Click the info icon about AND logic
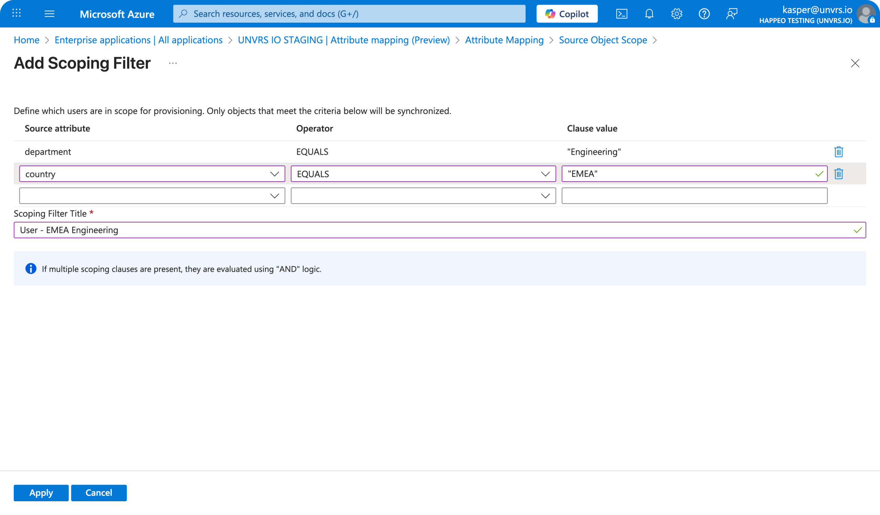Screen dimensions: 880x515 [x=31, y=268]
